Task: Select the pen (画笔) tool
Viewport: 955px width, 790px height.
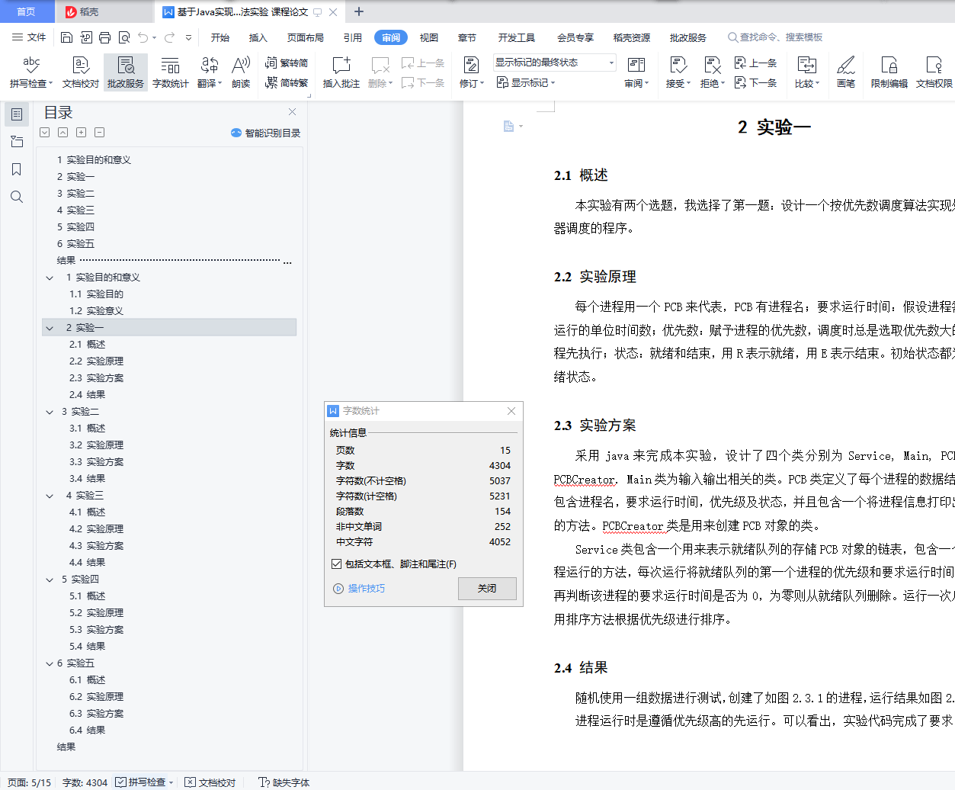Action: tap(846, 72)
